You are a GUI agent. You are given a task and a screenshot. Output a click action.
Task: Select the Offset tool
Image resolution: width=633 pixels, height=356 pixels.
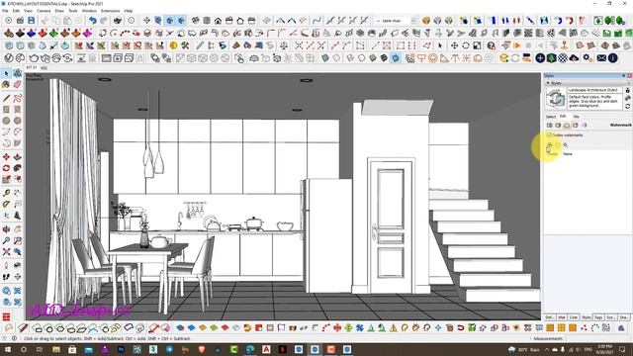pyautogui.click(x=18, y=180)
